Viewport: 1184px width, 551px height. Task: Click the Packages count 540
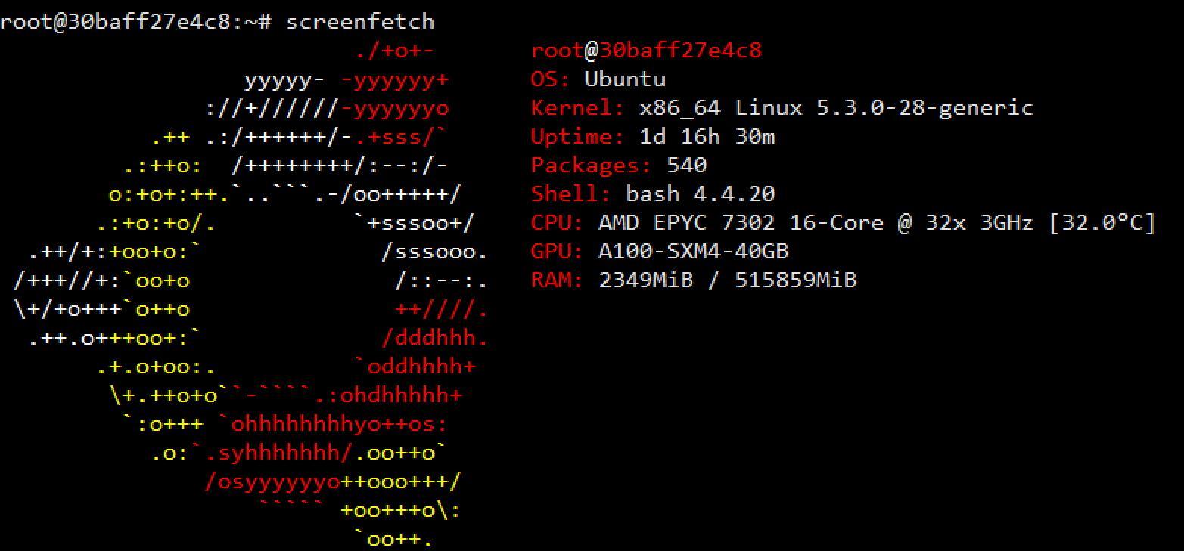[687, 166]
